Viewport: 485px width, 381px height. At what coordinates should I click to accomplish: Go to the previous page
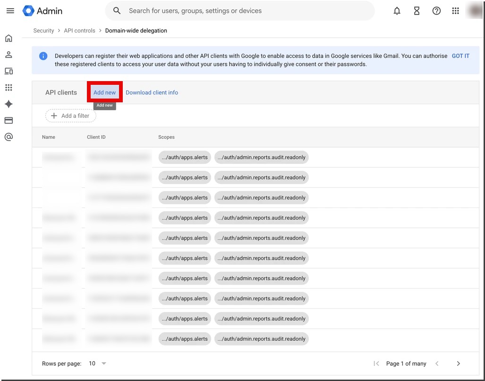click(437, 364)
